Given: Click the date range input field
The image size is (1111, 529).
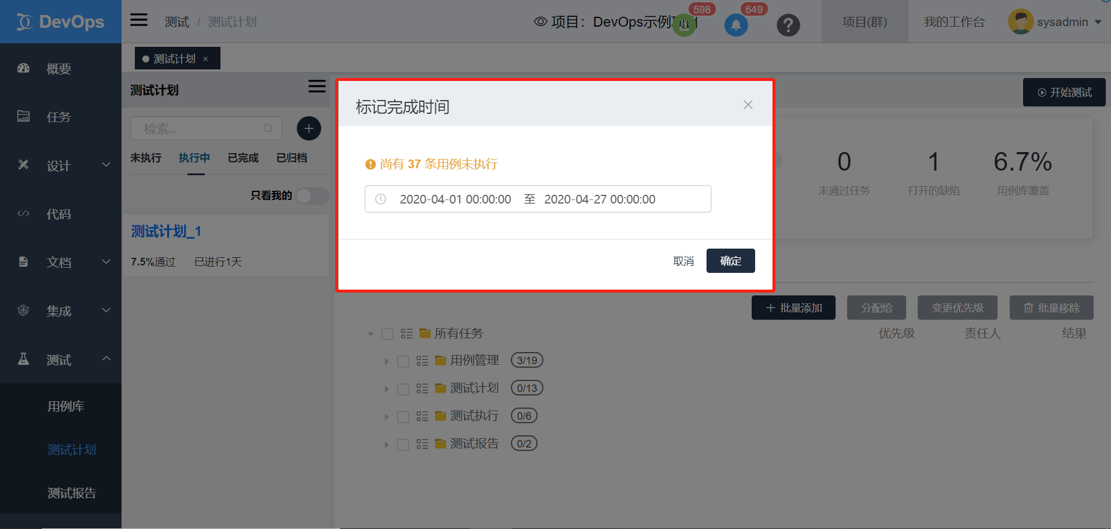Looking at the screenshot, I should click(x=538, y=199).
